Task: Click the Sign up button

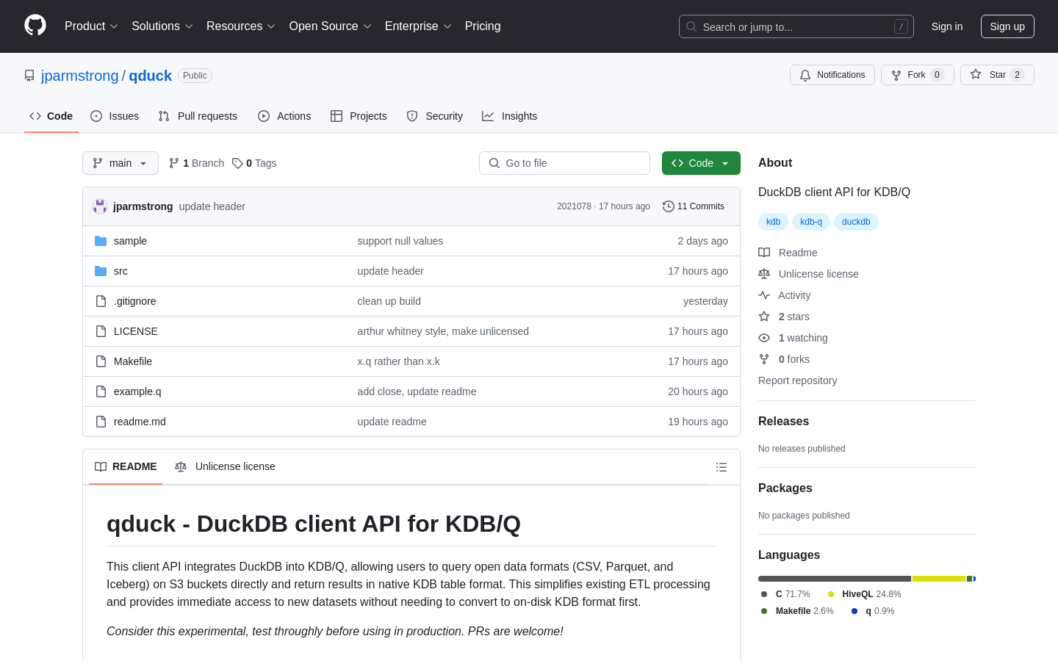Action: coord(1007,26)
